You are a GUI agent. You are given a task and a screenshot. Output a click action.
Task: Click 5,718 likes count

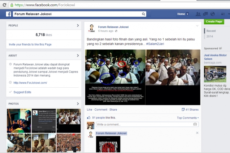(44, 35)
